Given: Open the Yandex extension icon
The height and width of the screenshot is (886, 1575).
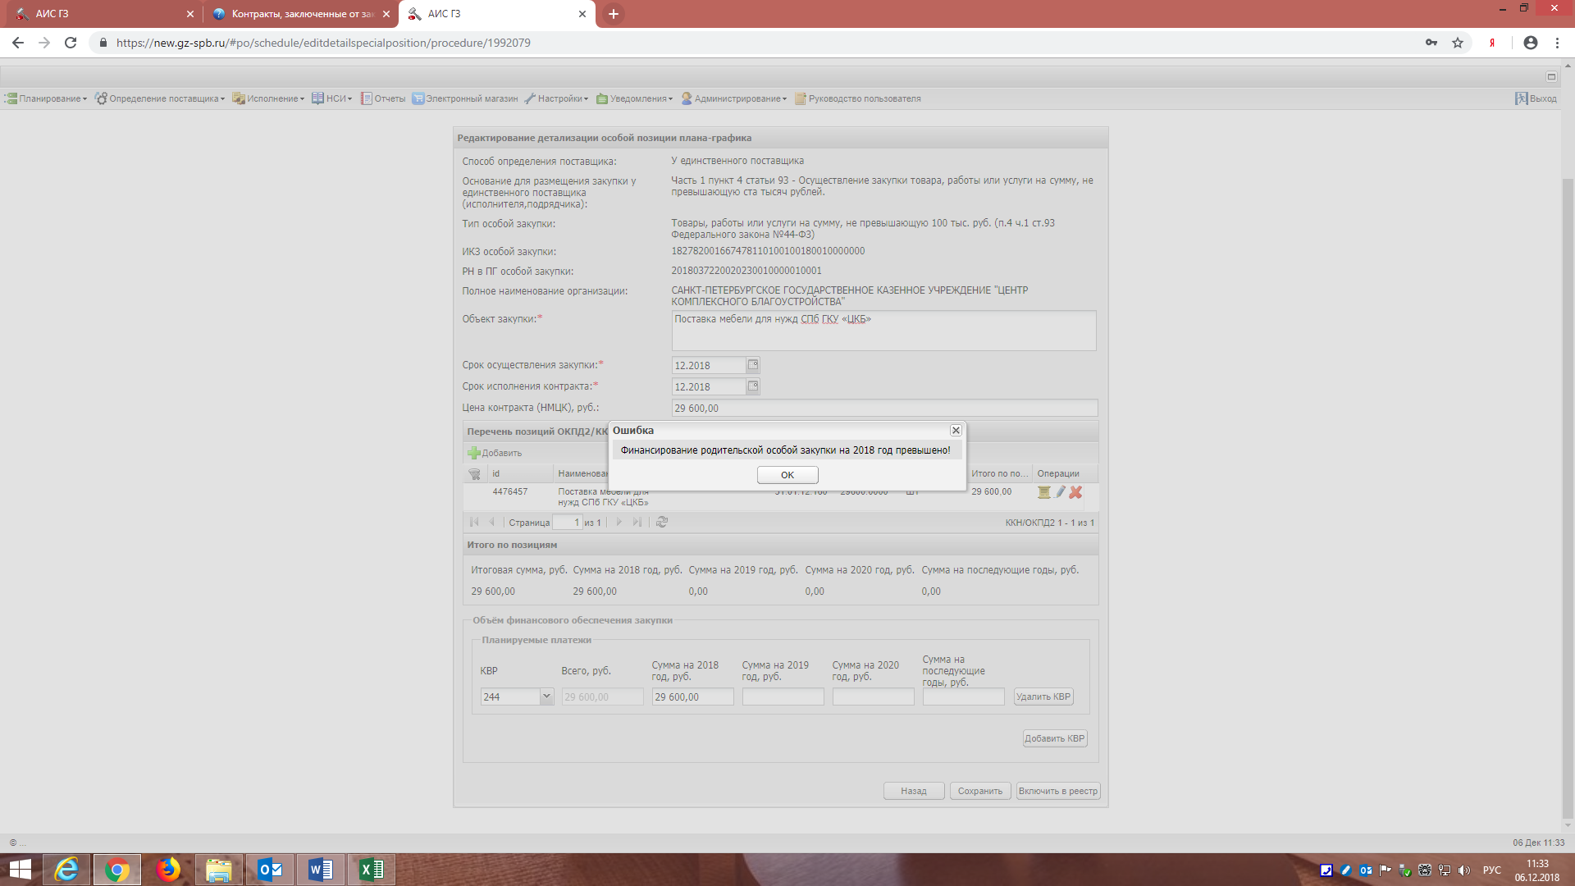Looking at the screenshot, I should click(x=1492, y=43).
